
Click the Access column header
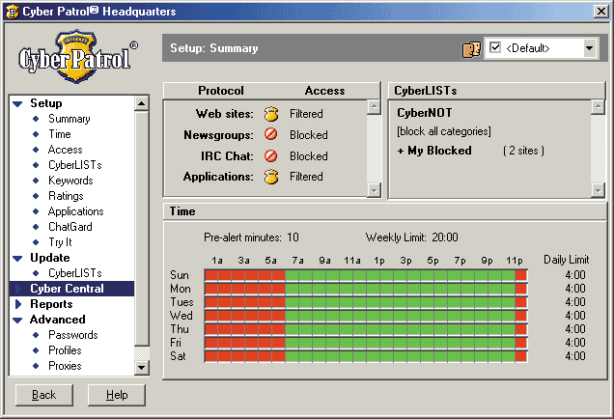[324, 91]
